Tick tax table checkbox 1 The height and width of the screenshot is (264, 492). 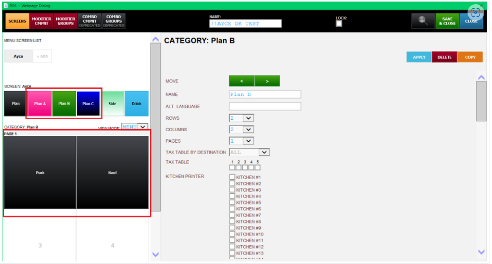point(232,167)
